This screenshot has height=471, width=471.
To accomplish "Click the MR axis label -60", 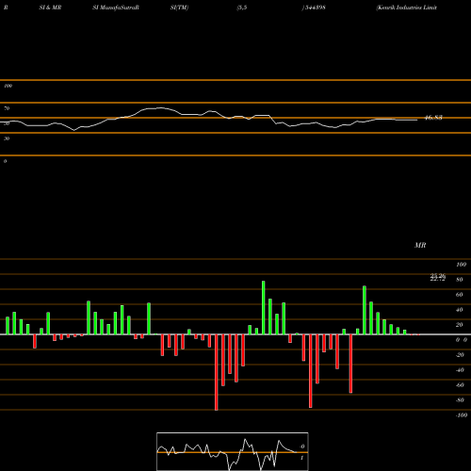I will pyautogui.click(x=460, y=385).
